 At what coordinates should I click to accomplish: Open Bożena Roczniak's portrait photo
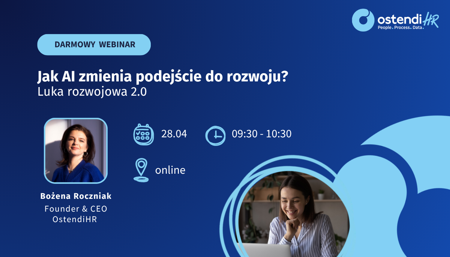(x=76, y=150)
